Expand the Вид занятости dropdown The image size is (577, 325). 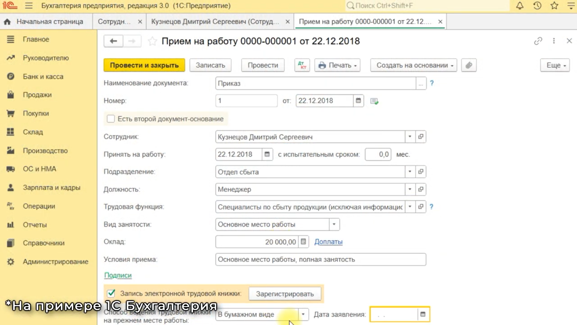334,224
